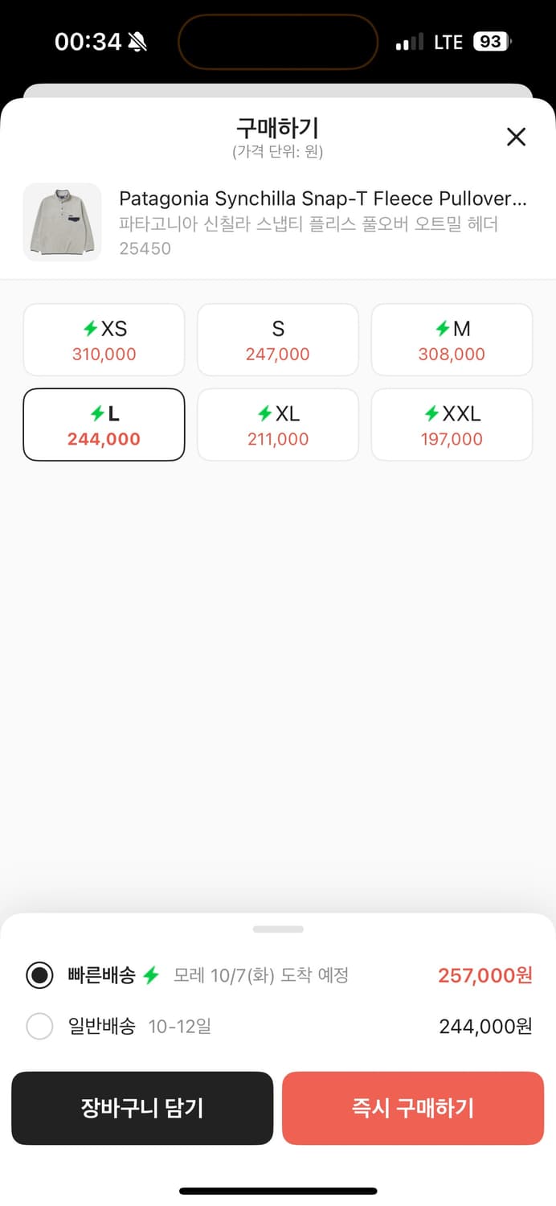This screenshot has height=1206, width=556.
Task: Tap the Patagonia Synchilla Snap-T product title
Action: (x=322, y=199)
